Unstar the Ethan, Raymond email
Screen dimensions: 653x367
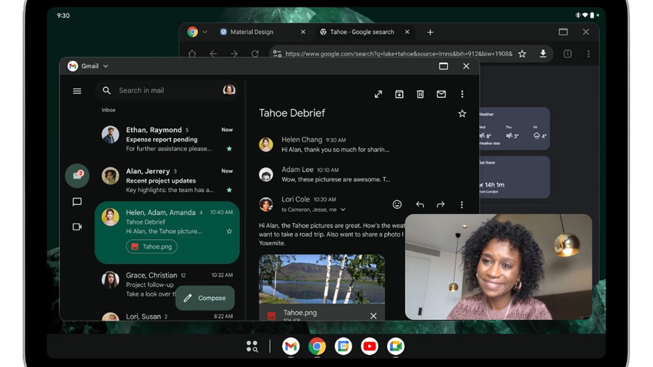pyautogui.click(x=229, y=148)
